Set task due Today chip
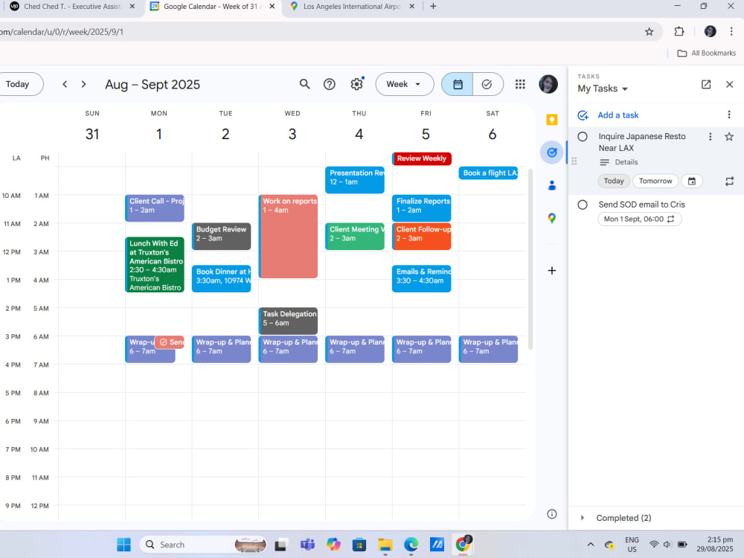 [x=614, y=182]
